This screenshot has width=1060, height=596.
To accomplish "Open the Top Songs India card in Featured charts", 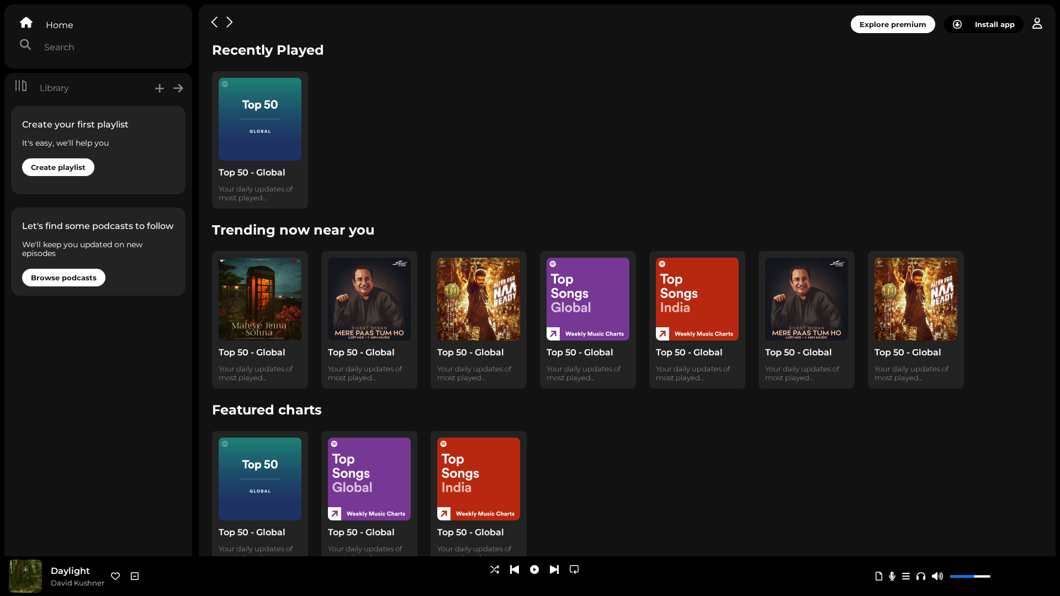I will [479, 493].
